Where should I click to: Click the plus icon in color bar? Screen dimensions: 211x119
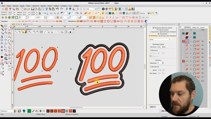tap(40, 111)
